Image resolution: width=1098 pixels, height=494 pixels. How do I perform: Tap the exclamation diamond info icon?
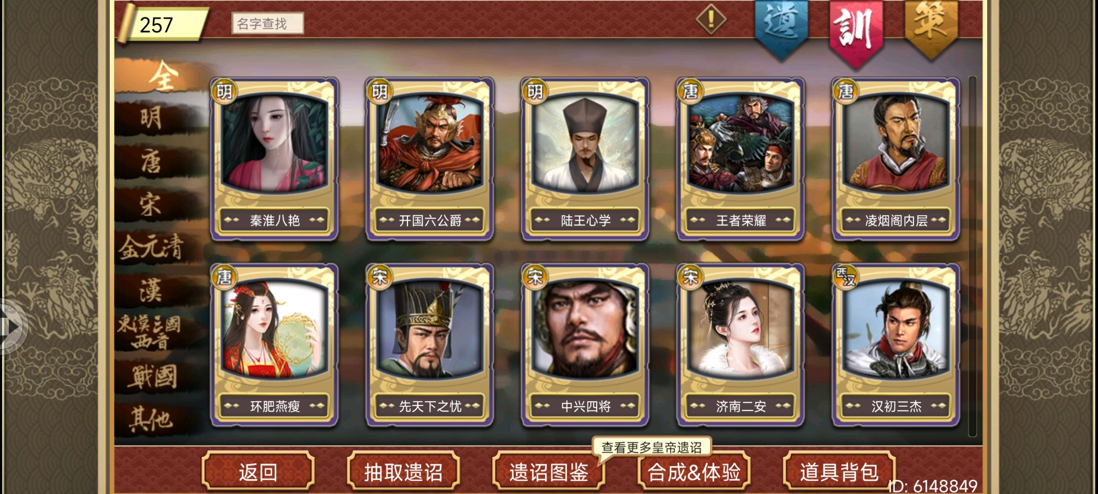pos(711,20)
